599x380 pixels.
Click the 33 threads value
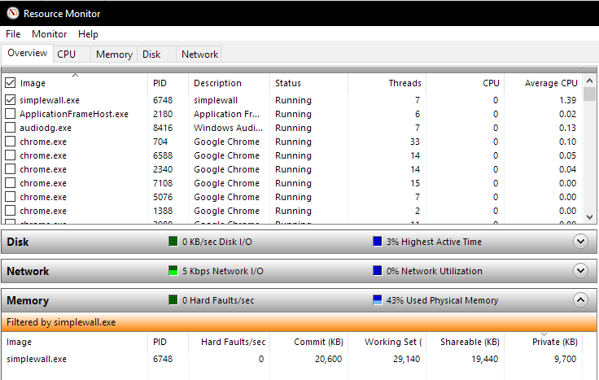point(415,142)
